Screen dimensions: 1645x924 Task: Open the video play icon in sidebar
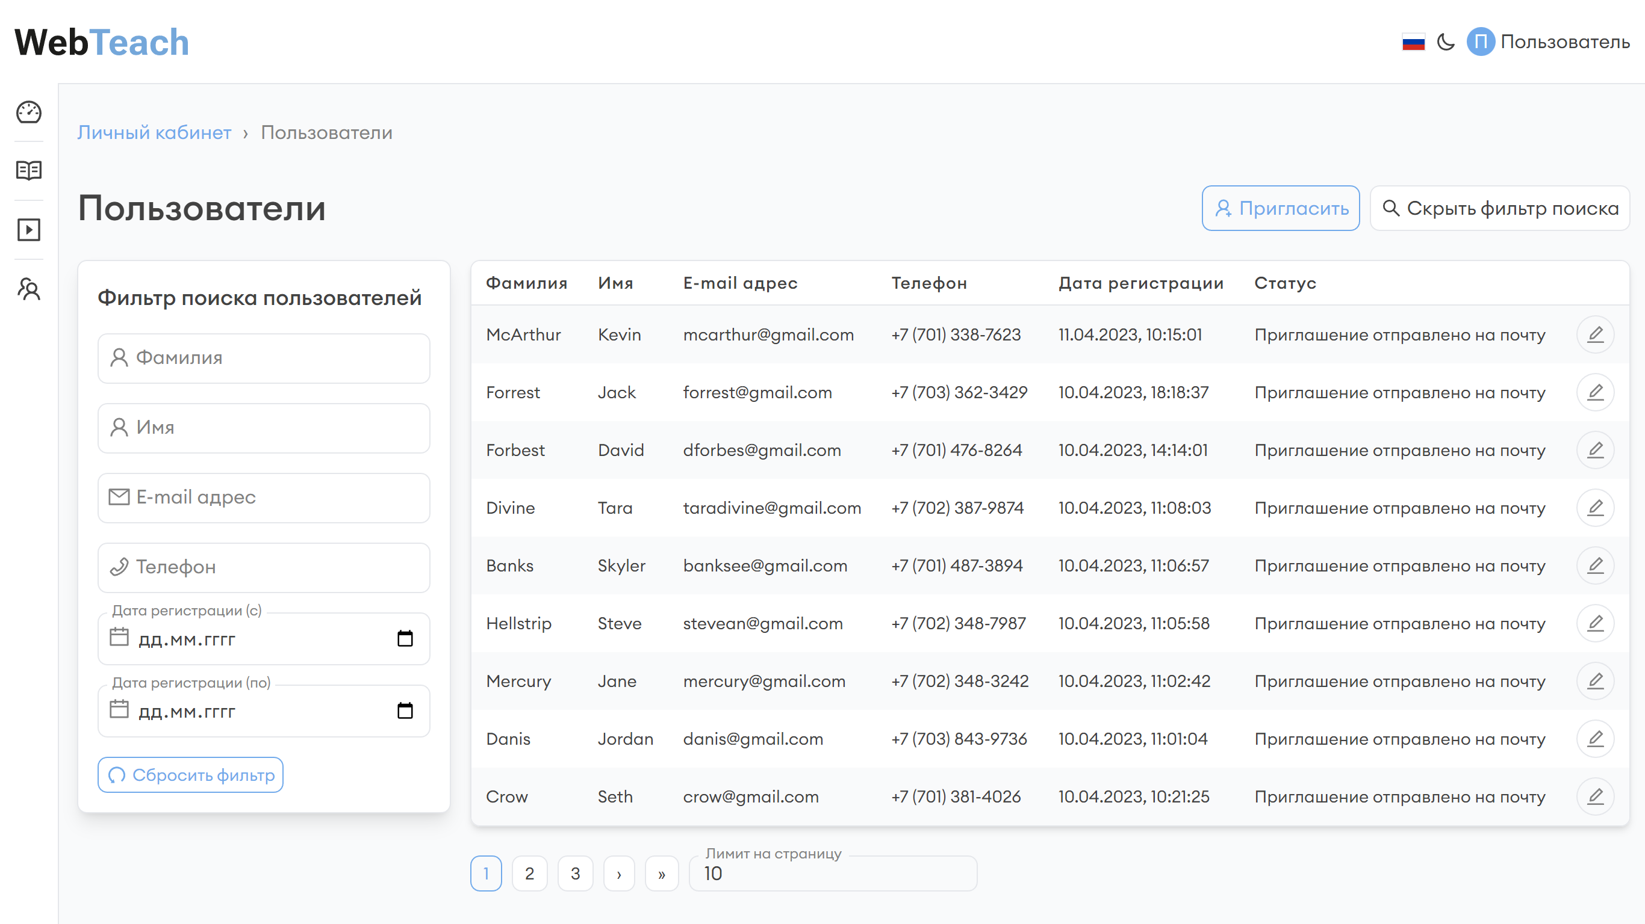29,230
